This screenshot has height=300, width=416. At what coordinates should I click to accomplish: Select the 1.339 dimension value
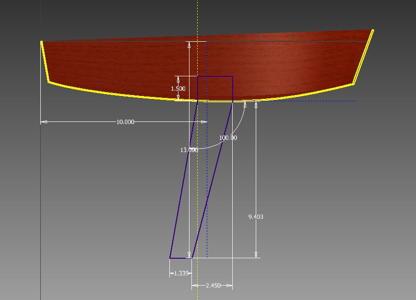point(181,273)
